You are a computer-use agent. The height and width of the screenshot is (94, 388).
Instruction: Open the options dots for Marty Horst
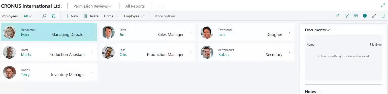point(92,52)
